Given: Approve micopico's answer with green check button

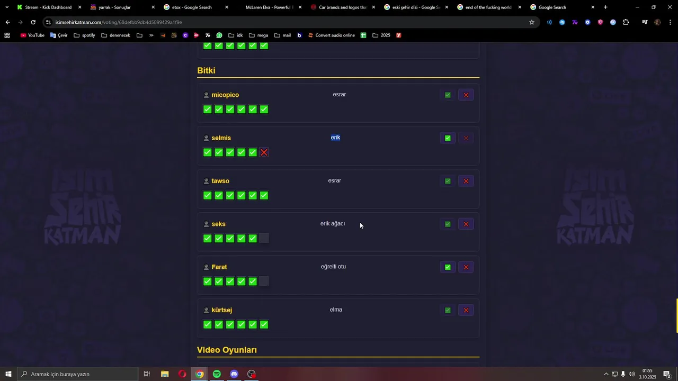Looking at the screenshot, I should point(448,95).
